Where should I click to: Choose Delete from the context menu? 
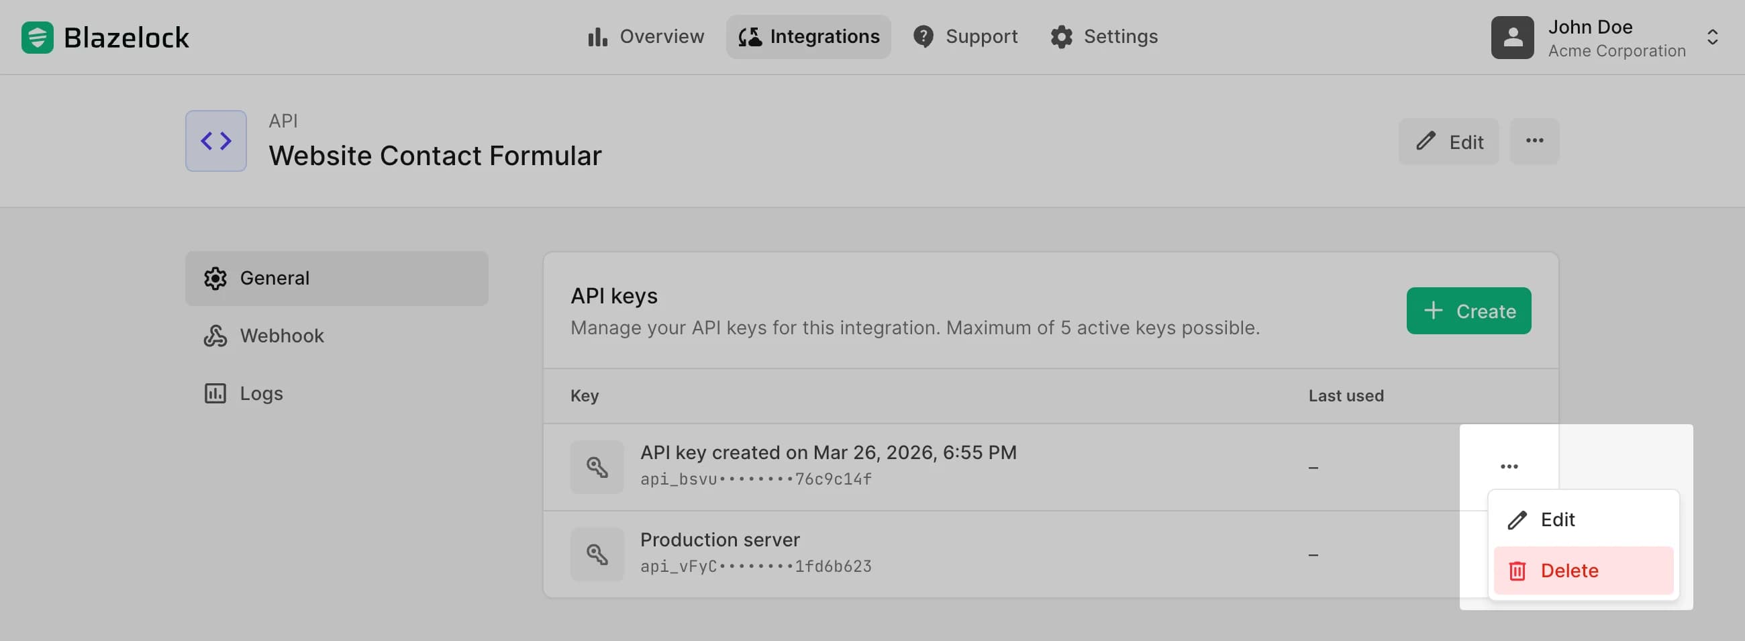pyautogui.click(x=1569, y=571)
